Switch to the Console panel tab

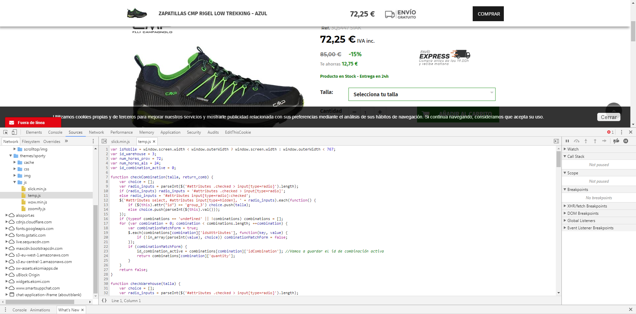(x=55, y=132)
